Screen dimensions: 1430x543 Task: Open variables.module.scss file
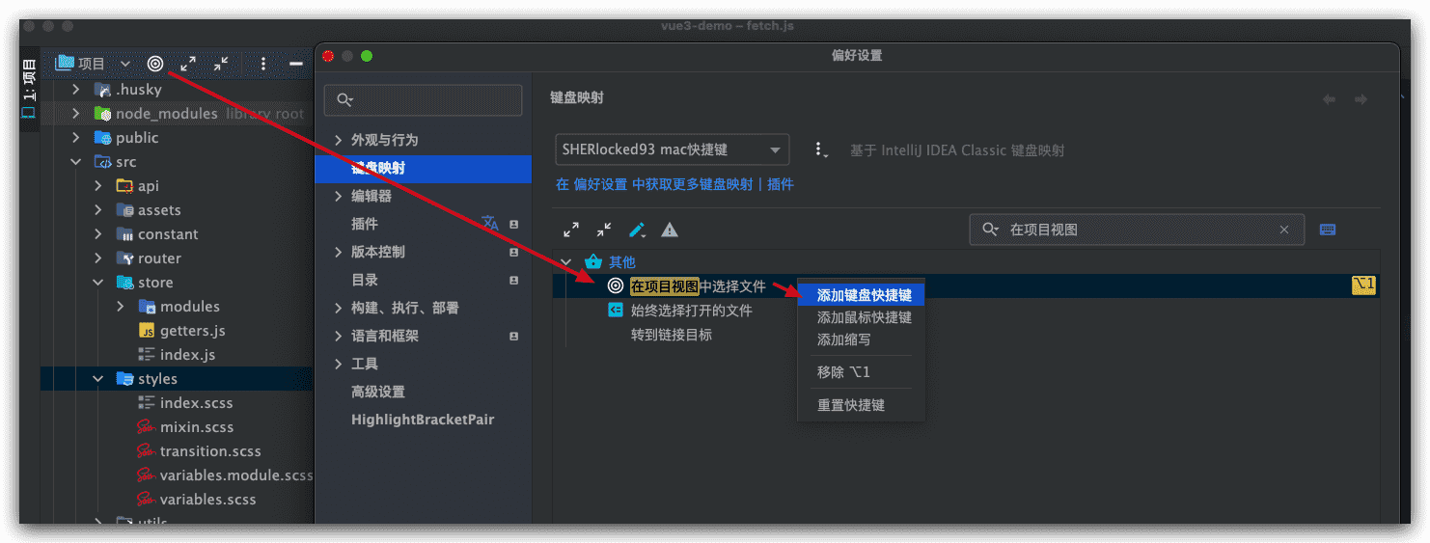coord(235,475)
